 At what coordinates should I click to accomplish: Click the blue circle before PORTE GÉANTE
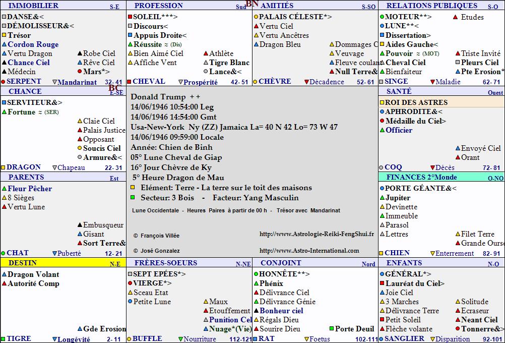[x=382, y=188]
